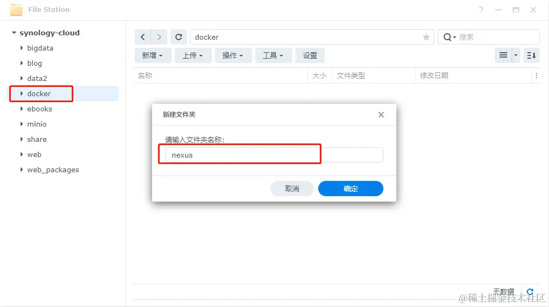This screenshot has width=549, height=307.
Task: Expand the web_packages folder arrow
Action: pyautogui.click(x=22, y=170)
